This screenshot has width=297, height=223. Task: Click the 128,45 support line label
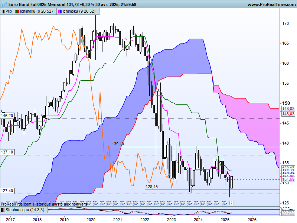(151, 187)
